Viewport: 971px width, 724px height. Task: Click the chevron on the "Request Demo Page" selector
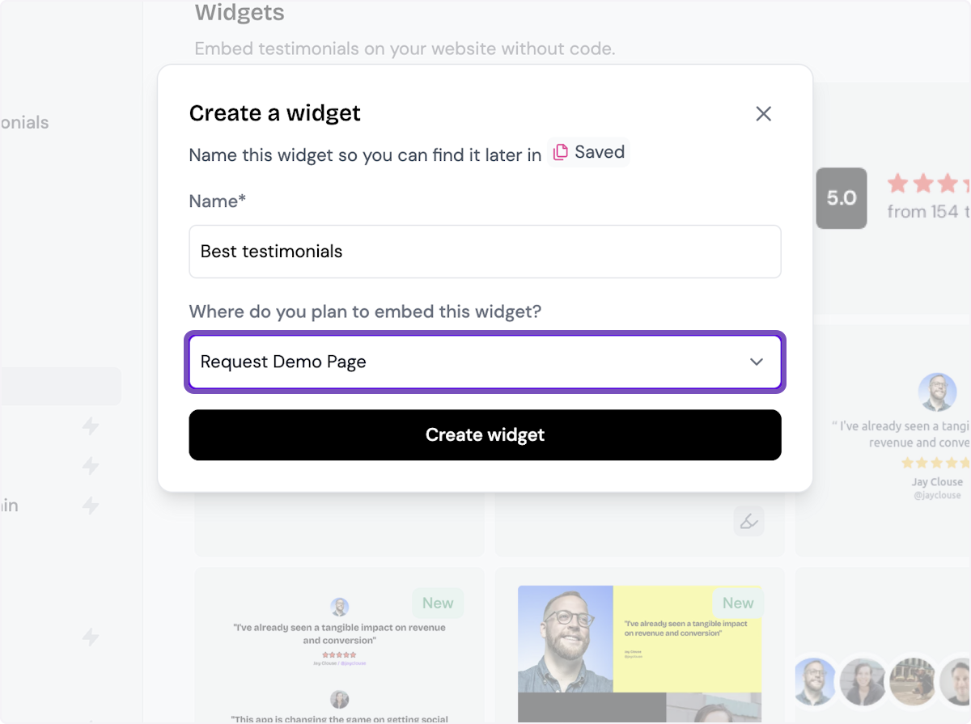[757, 362]
